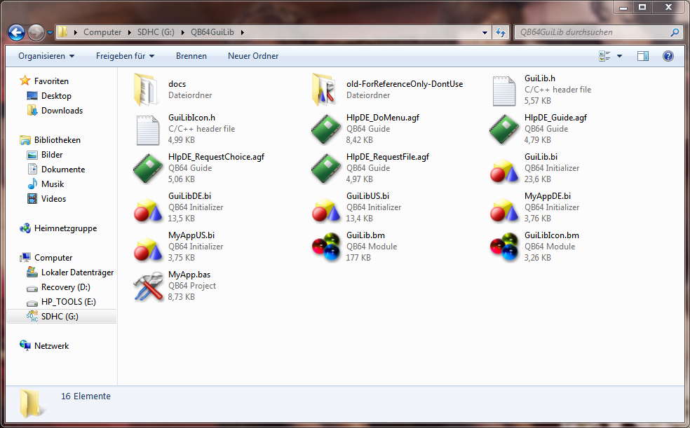Screen dimensions: 690x428
Task: Open the Dokumente library
Action: click(x=63, y=170)
